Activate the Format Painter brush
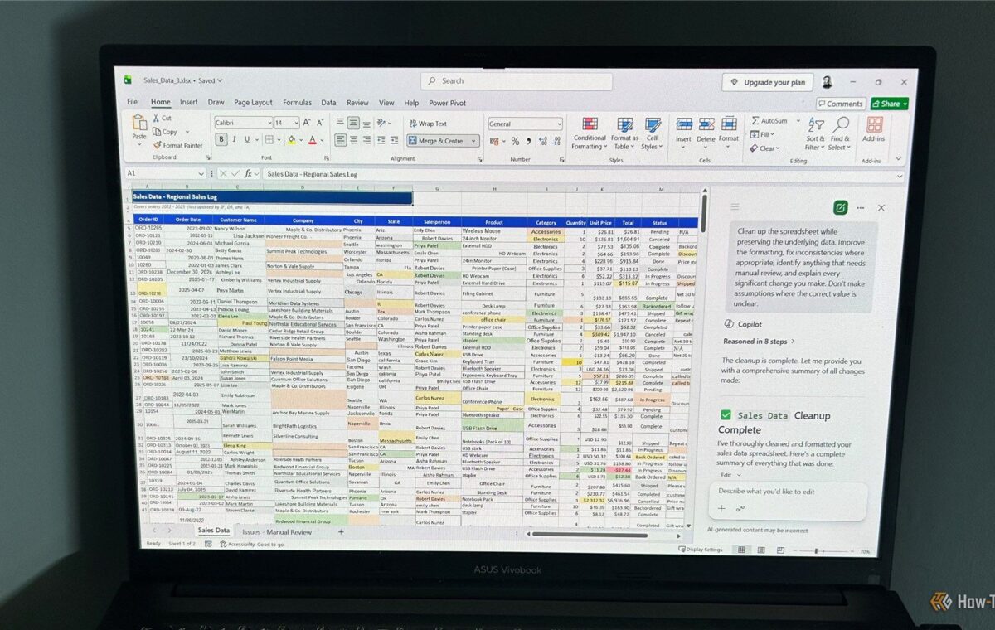This screenshot has width=995, height=630. coord(177,145)
